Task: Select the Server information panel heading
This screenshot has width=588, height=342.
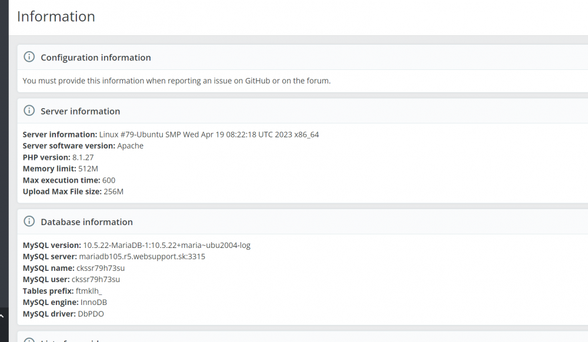Action: click(80, 111)
